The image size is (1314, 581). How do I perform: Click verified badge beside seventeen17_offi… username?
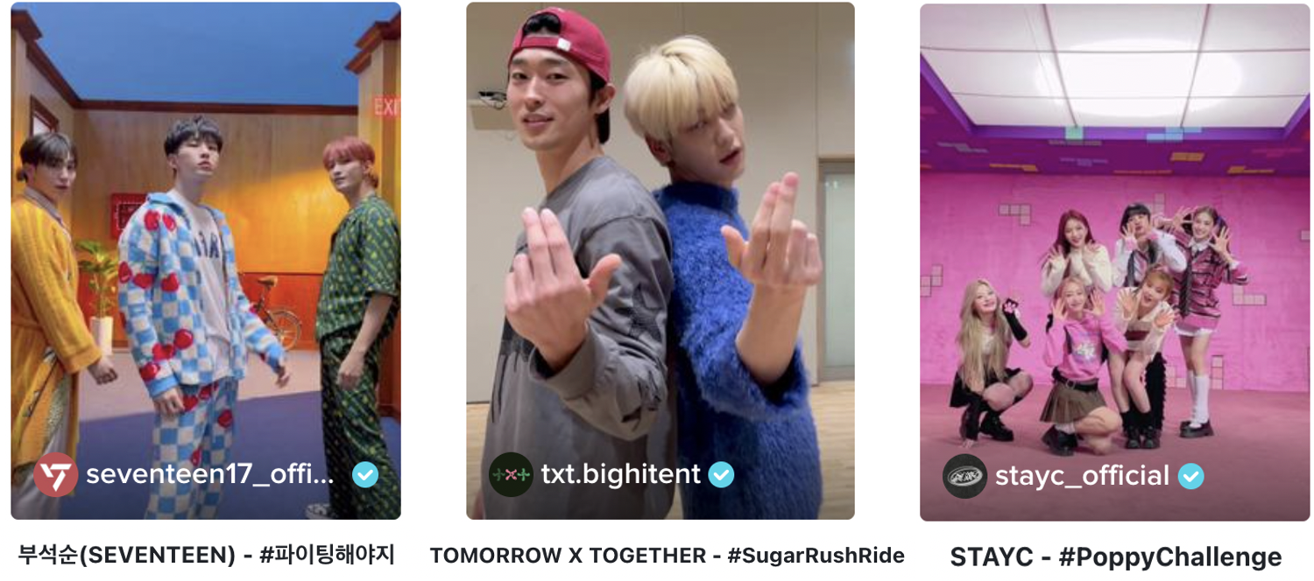click(365, 475)
